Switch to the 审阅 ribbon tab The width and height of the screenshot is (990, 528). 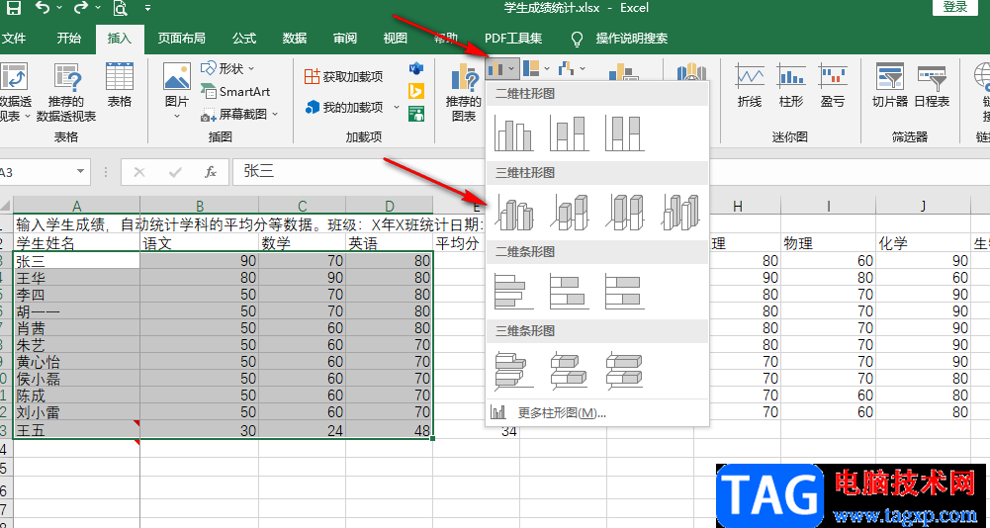tap(345, 39)
